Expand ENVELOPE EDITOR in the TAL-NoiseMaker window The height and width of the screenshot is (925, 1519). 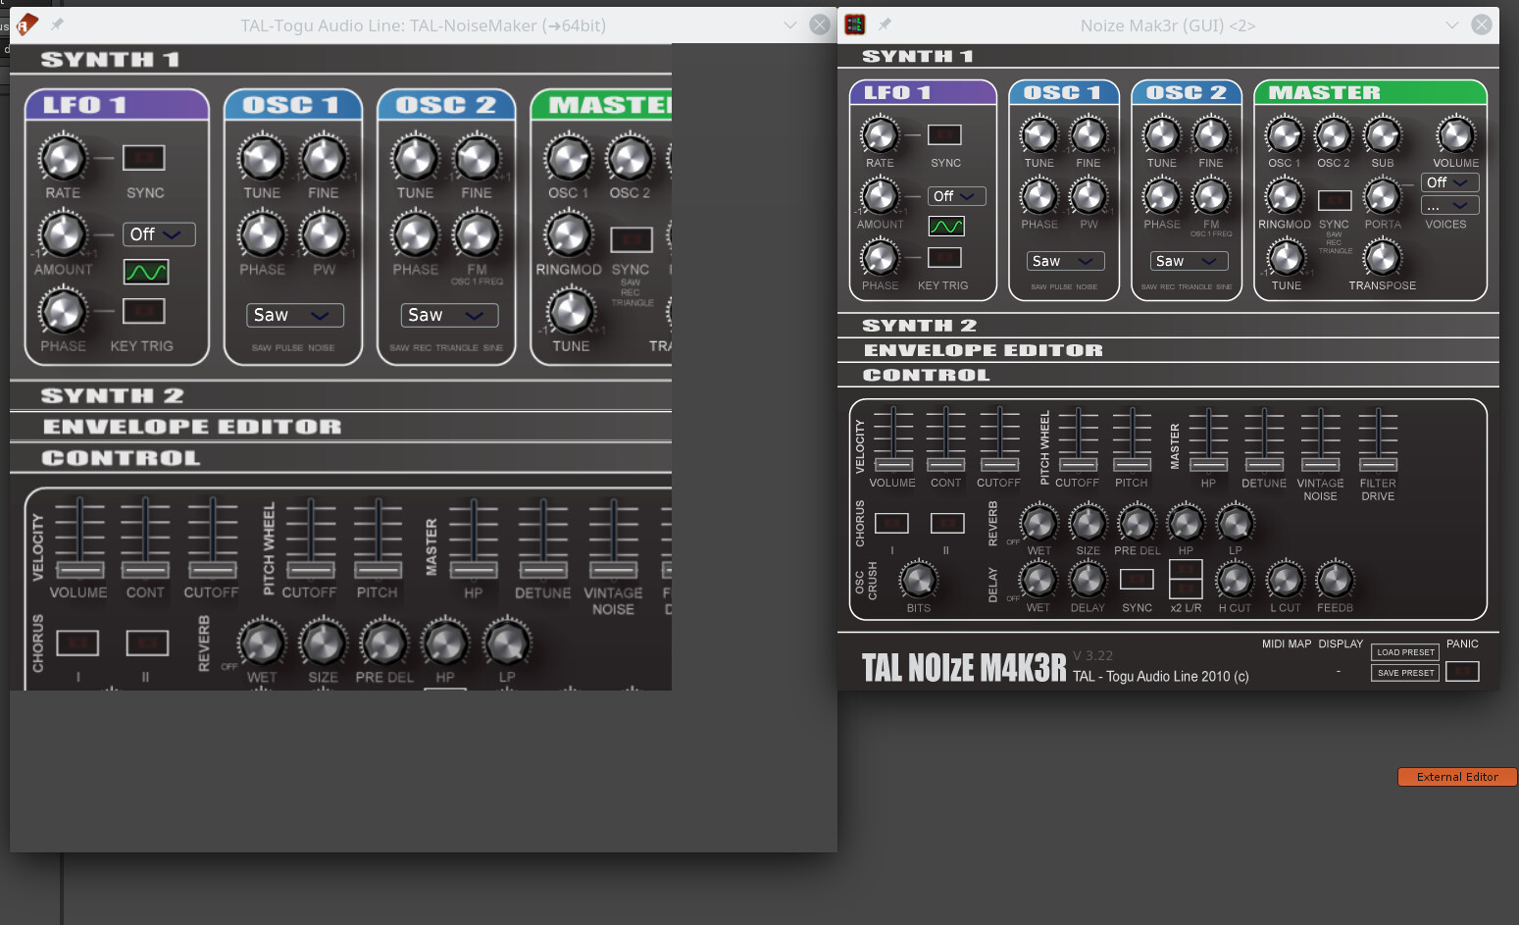click(340, 427)
